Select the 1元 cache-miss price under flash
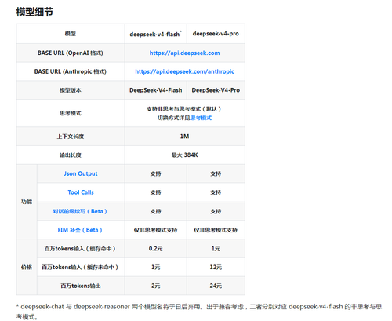Image resolution: width=392 pixels, height=321 pixels. point(155,267)
